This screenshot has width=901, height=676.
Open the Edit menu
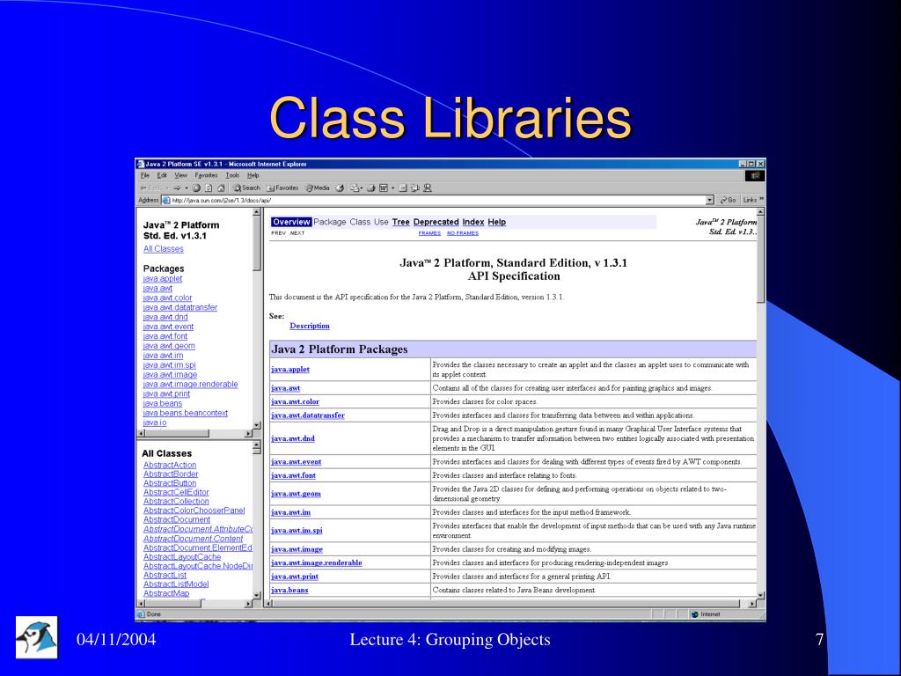(x=162, y=175)
